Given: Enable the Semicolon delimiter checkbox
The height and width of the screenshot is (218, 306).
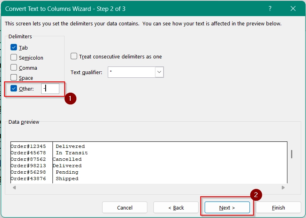Looking at the screenshot, I should pos(14,58).
